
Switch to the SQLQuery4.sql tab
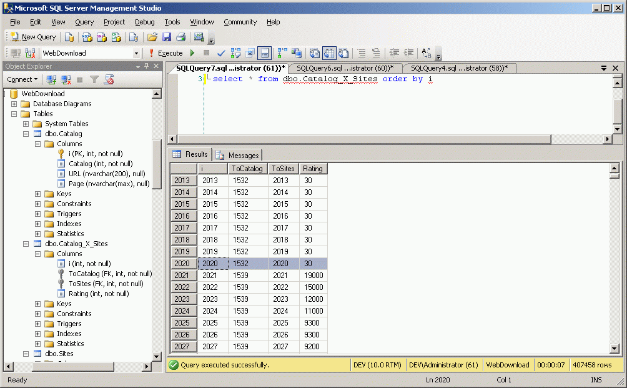(x=459, y=68)
